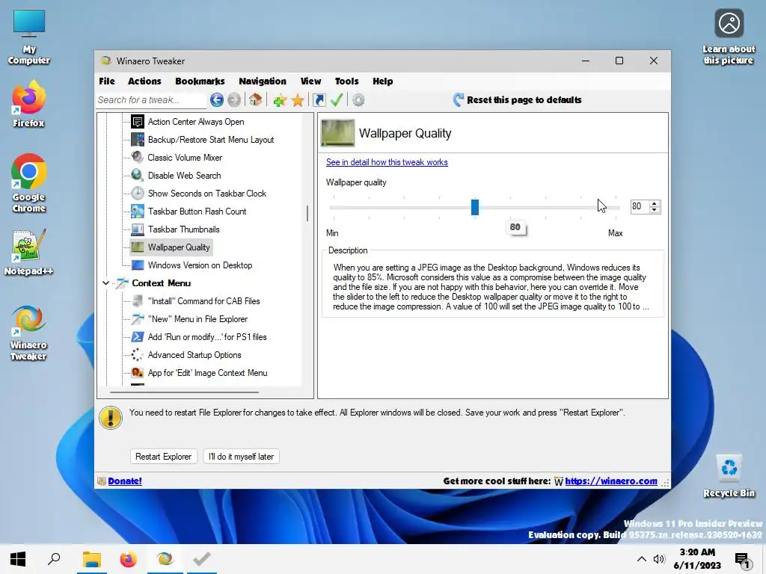The width and height of the screenshot is (766, 574).
Task: Open the https://winaero.com link
Action: click(611, 481)
